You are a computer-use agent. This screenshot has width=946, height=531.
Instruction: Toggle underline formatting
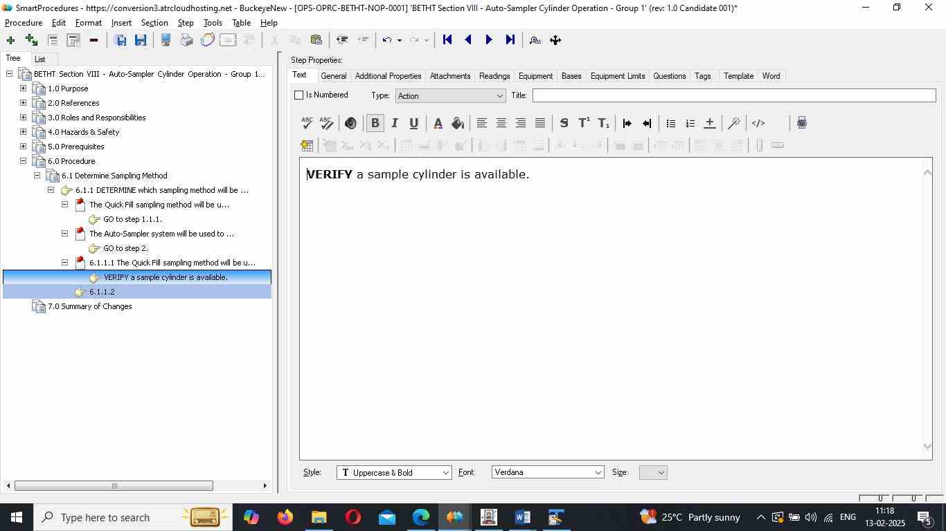click(413, 123)
